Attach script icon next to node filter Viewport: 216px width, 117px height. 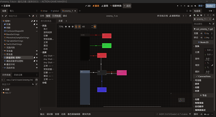pos(33,16)
